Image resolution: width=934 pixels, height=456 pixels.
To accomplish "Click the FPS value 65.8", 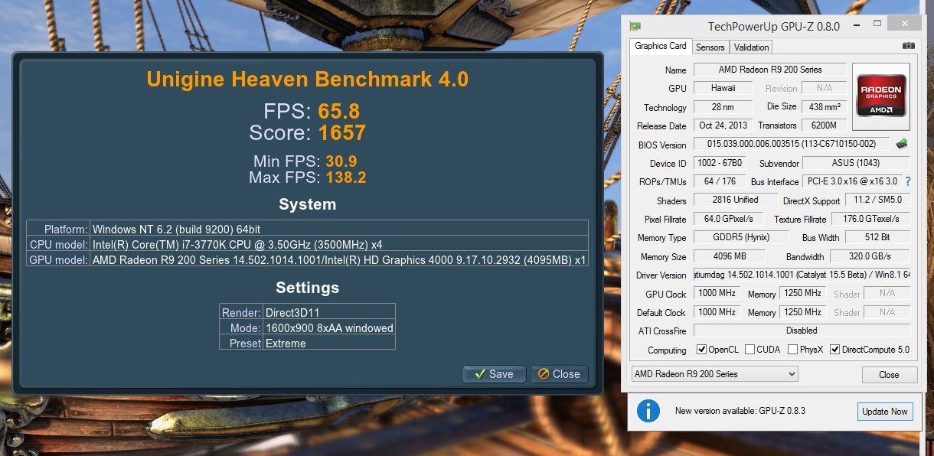I will (338, 112).
